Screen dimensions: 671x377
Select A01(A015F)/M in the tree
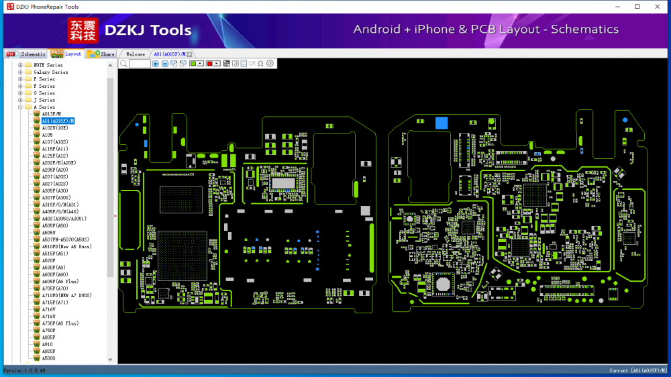click(58, 121)
